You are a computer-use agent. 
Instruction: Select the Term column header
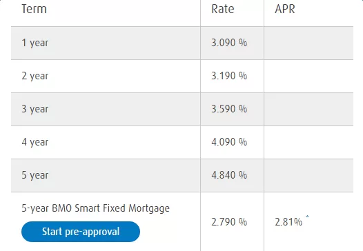point(35,9)
